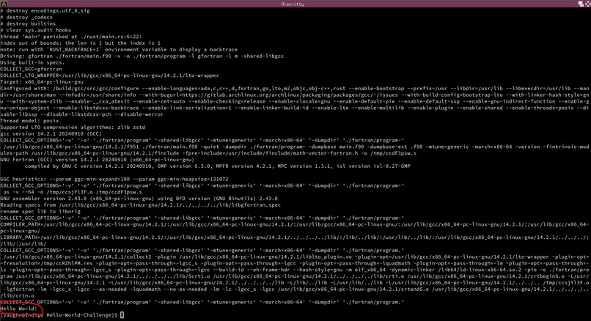Click the "compiled by GNU C version" line
Image resolution: width=591 pixels, height=321 pixels.
(218, 166)
